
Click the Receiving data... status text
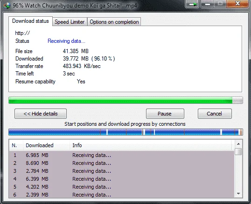(x=66, y=41)
